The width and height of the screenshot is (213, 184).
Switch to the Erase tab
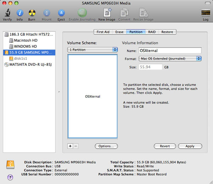click(119, 32)
